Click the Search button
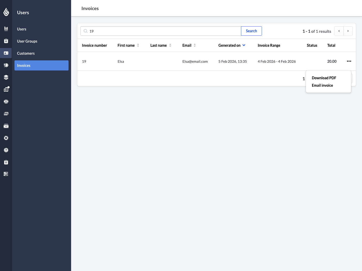Image resolution: width=362 pixels, height=271 pixels. 251,31
